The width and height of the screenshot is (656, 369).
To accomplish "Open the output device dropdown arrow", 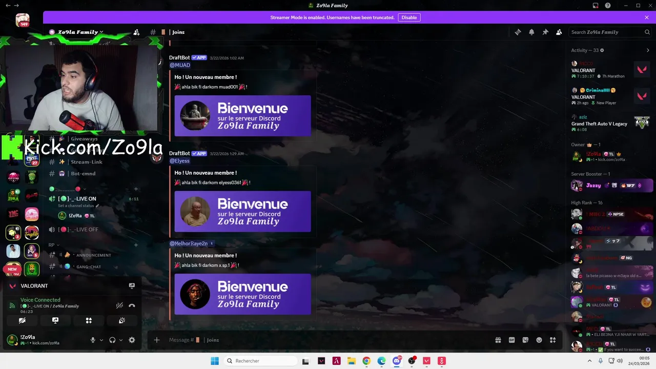I will point(121,340).
